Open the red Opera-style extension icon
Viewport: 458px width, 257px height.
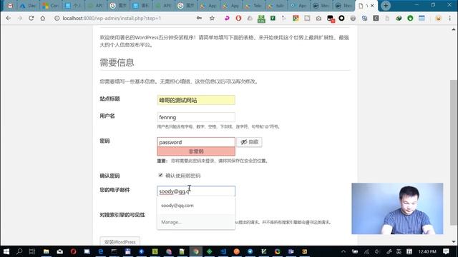coord(238,18)
